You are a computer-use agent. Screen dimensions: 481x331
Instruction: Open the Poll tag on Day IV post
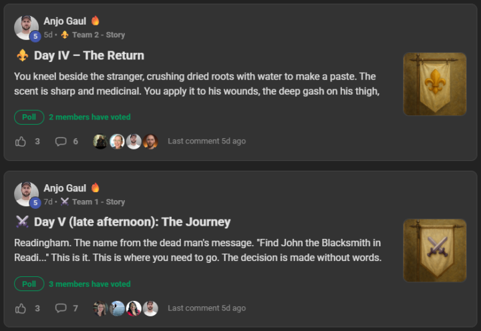pyautogui.click(x=29, y=117)
